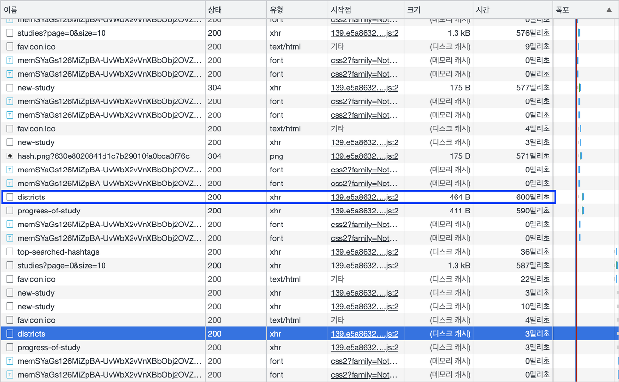Image resolution: width=619 pixels, height=382 pixels.
Task: Select the progress-of-study request taking 590밀리초
Action: point(49,211)
